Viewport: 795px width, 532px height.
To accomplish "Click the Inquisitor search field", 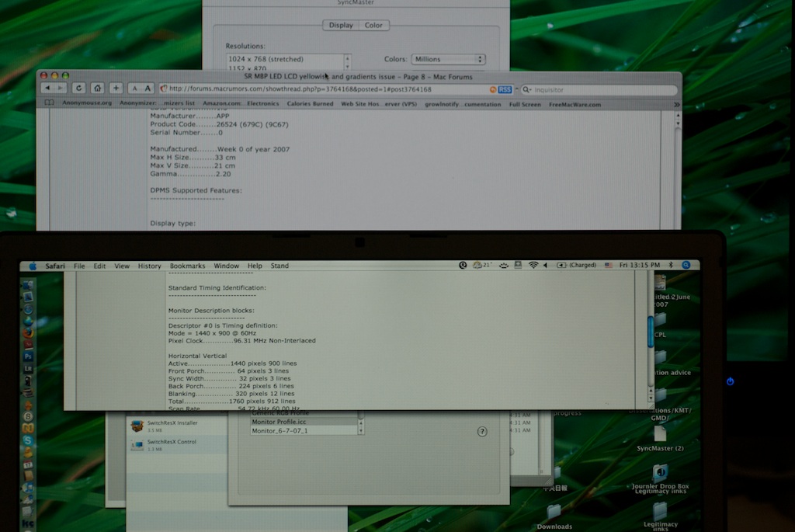I will 600,90.
